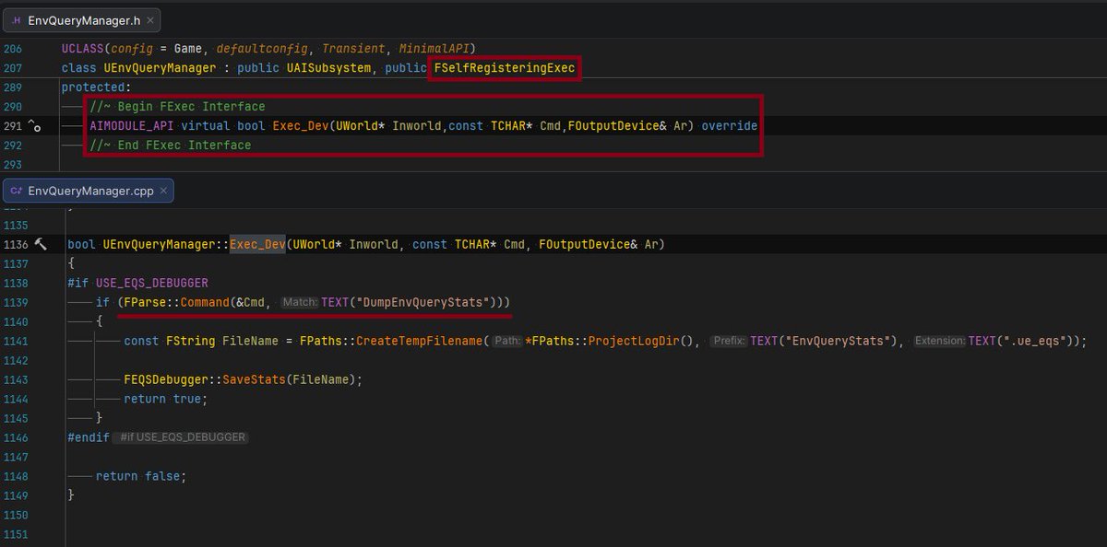Click line number 1136 in the gutter
Viewport: 1107px width, 547px height.
[16, 244]
